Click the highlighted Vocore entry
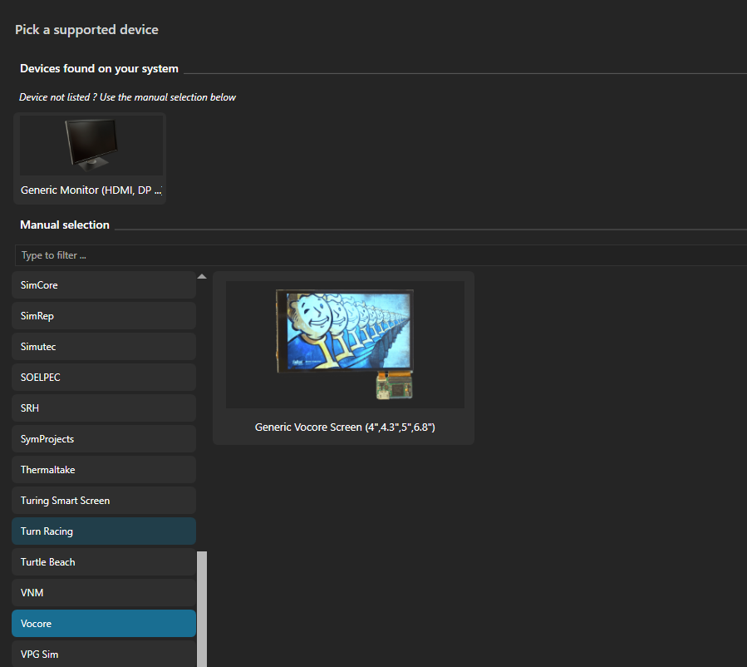 (104, 624)
